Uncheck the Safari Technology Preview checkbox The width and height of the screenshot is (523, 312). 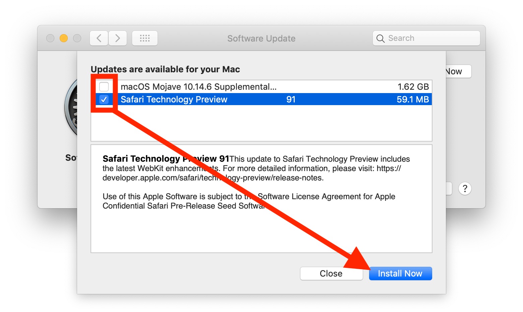[104, 99]
